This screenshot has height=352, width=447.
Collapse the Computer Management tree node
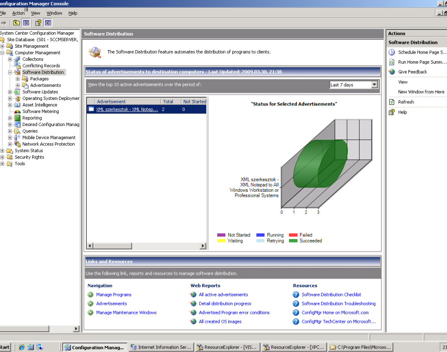pyautogui.click(x=3, y=53)
